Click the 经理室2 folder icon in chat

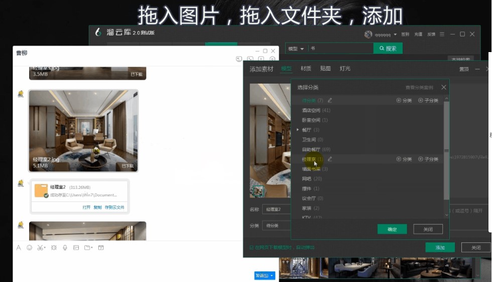pyautogui.click(x=41, y=191)
